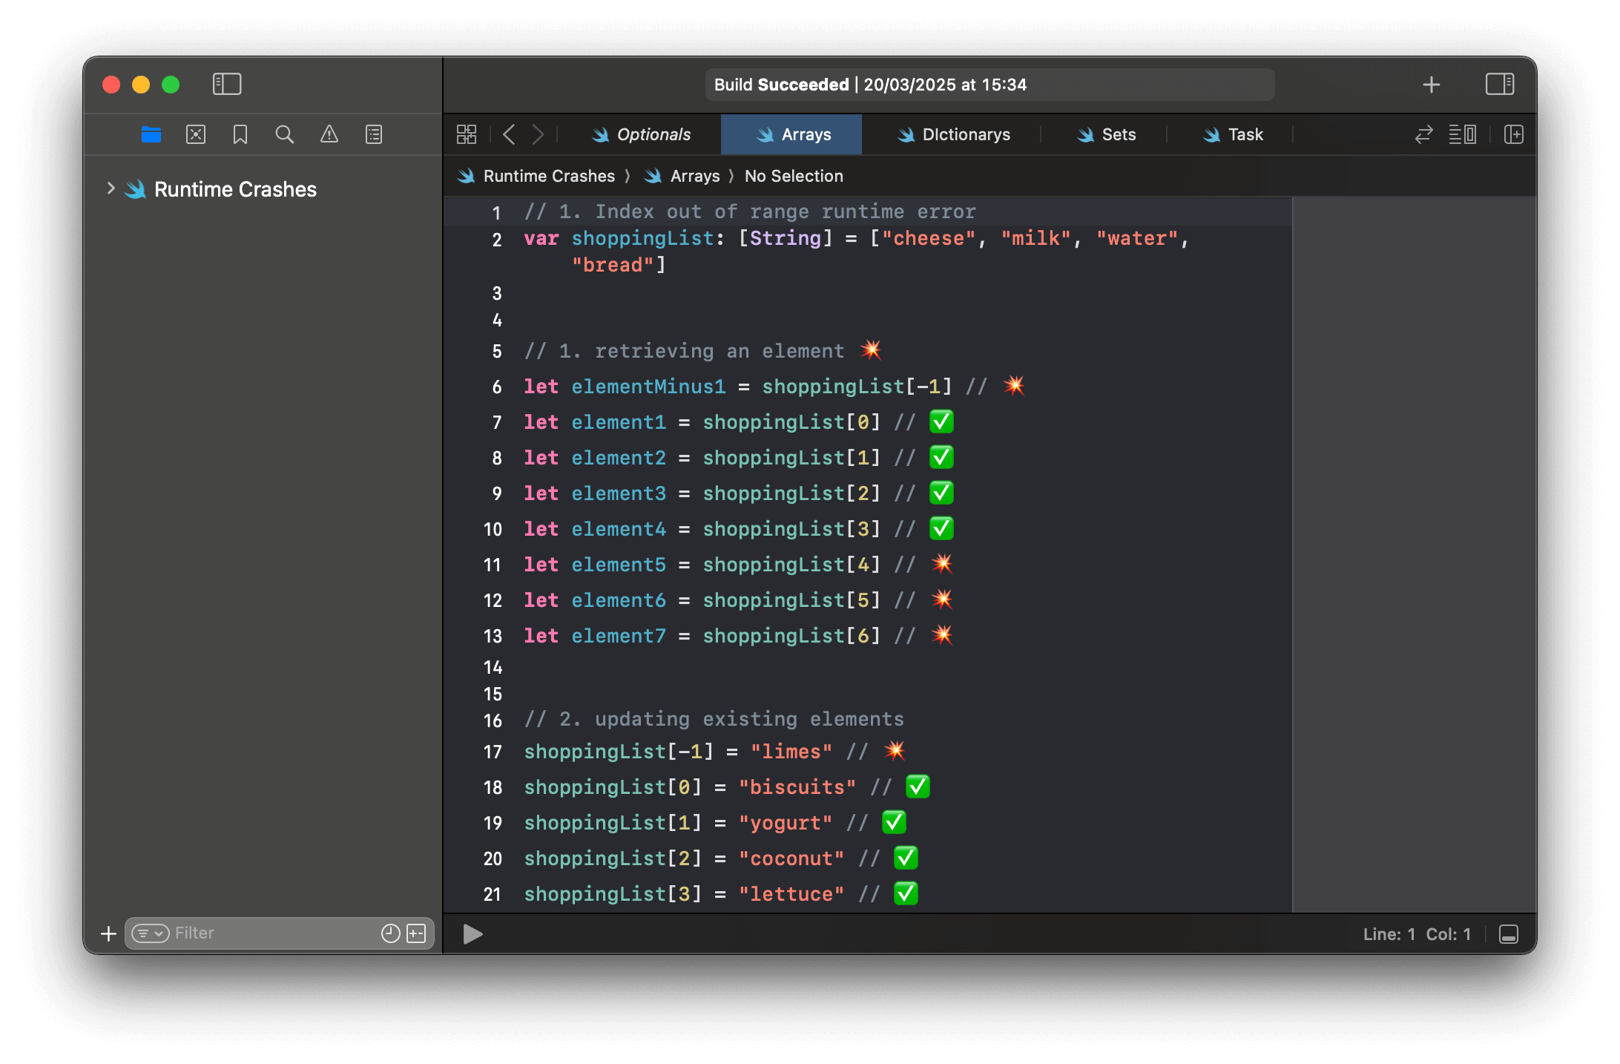This screenshot has height=1064, width=1620.
Task: Open the Issue navigator warning icon
Action: (329, 134)
